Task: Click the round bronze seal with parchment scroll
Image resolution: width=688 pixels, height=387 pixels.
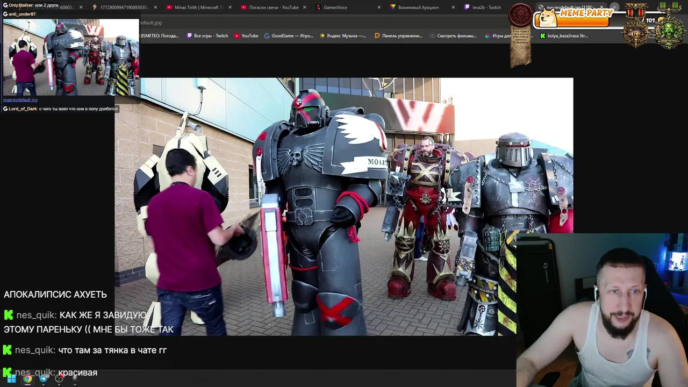Action: [x=520, y=35]
